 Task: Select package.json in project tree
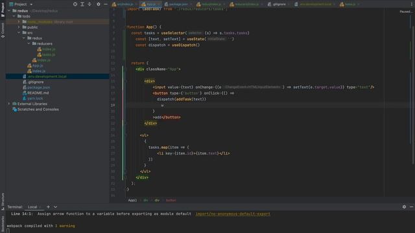point(39,87)
